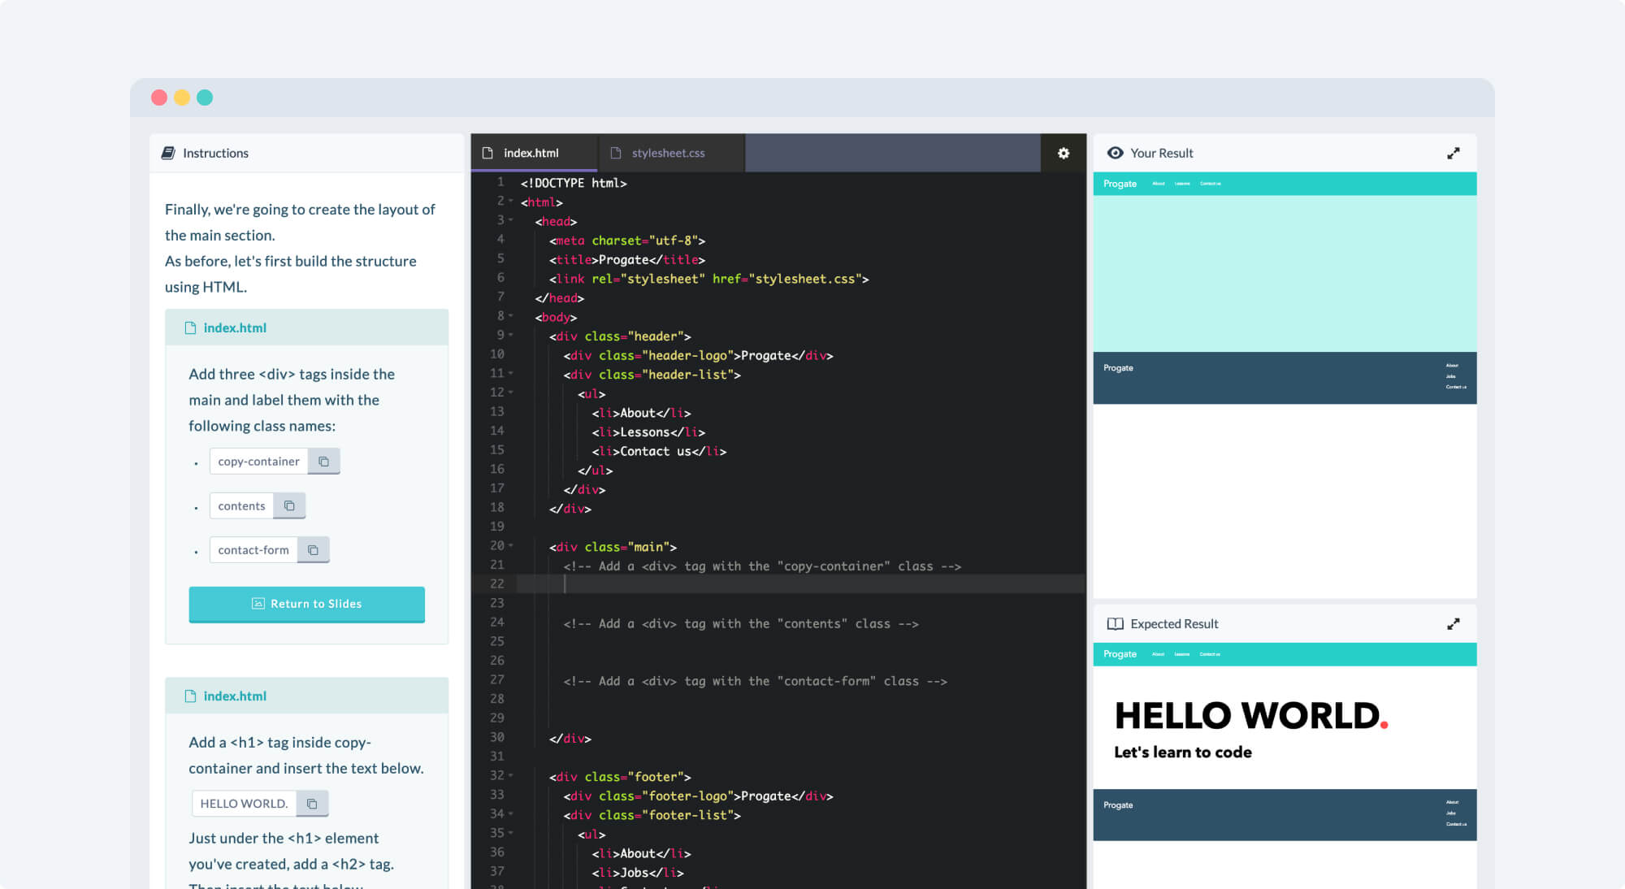The width and height of the screenshot is (1625, 889).
Task: Open the editor settings gear icon
Action: coord(1063,153)
